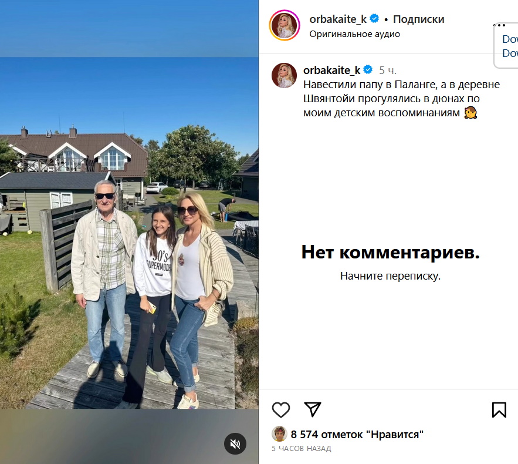Open three-dot more options menu
The height and width of the screenshot is (464, 518).
coord(499,25)
